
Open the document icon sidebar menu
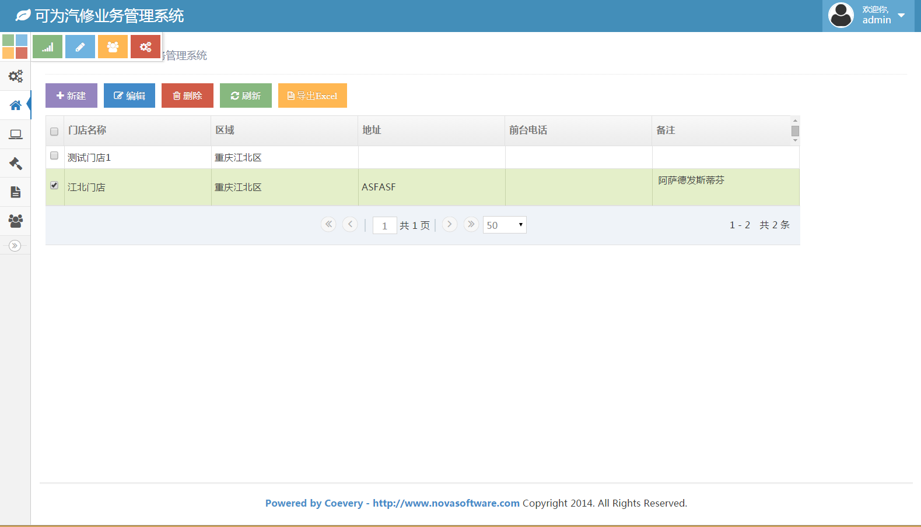(16, 192)
